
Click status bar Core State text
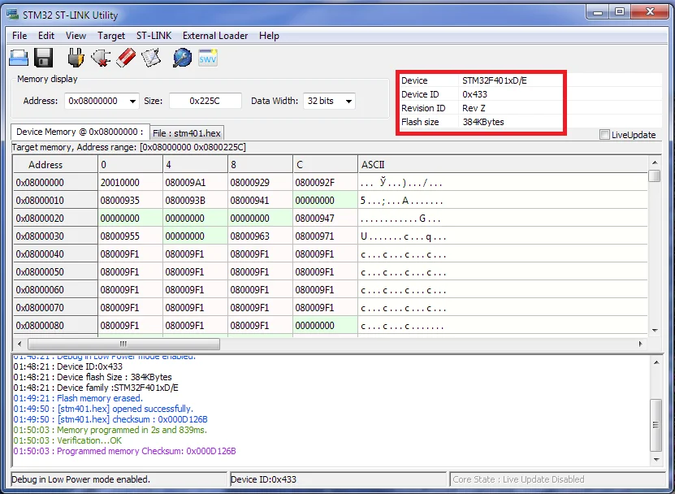(x=518, y=479)
